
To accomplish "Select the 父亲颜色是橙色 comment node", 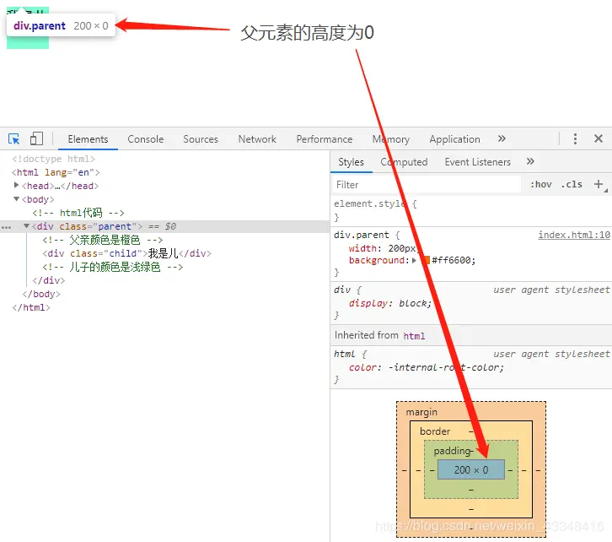I will [103, 240].
